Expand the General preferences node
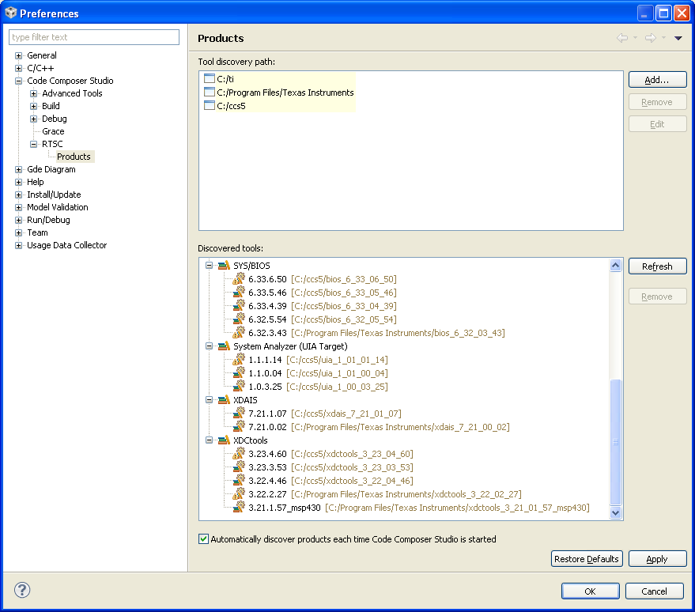Image resolution: width=695 pixels, height=612 pixels. (19, 55)
